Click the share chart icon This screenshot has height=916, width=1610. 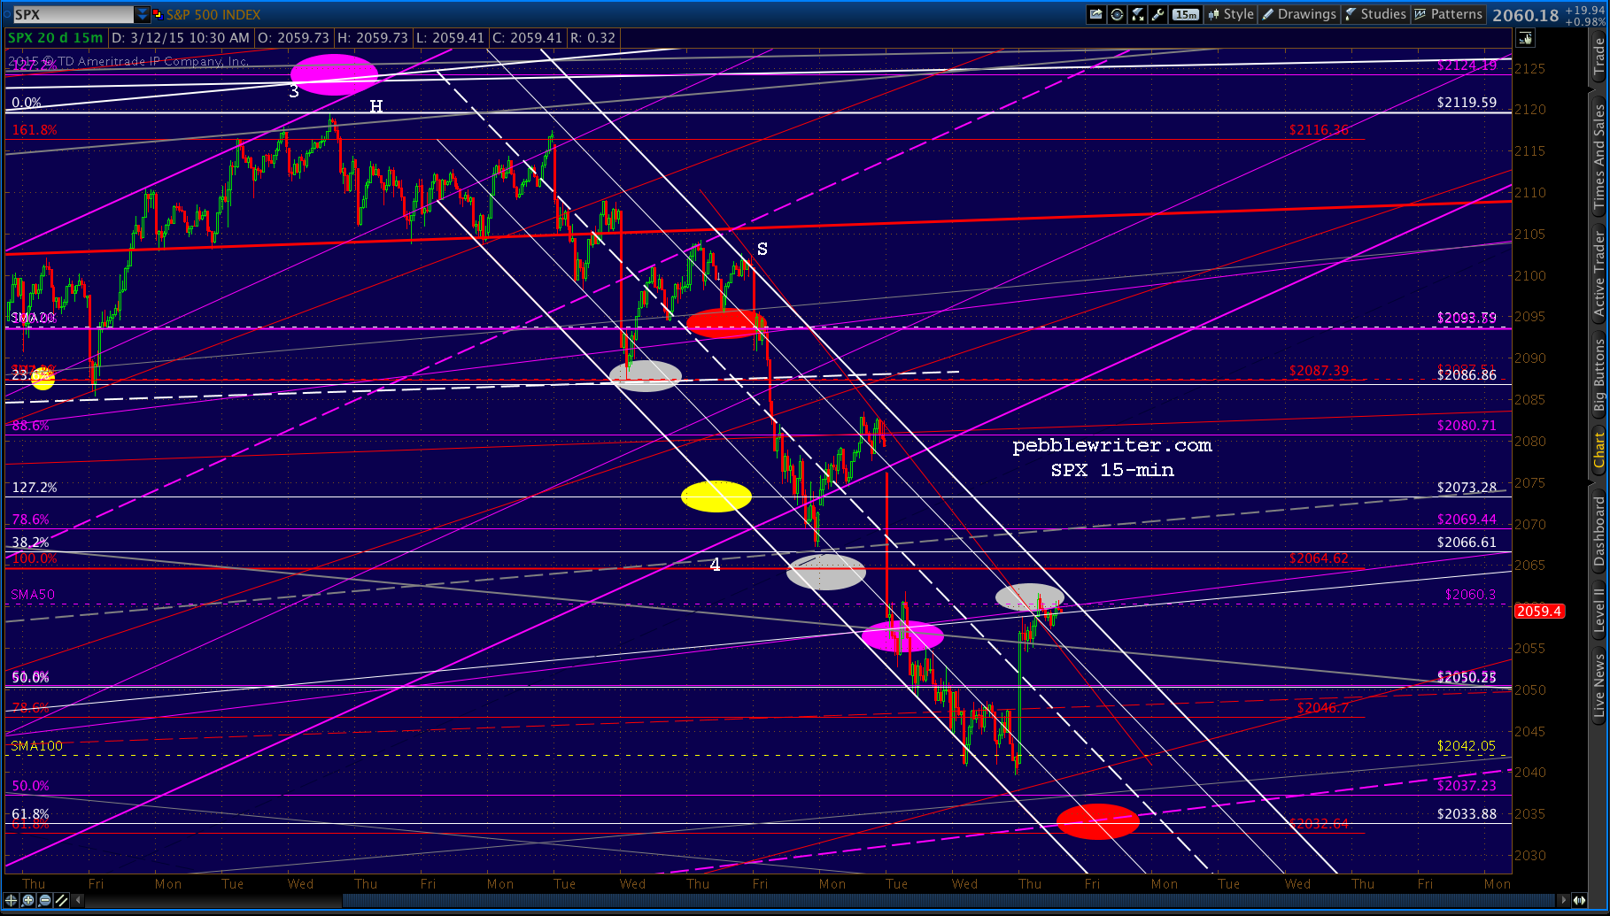point(1096,14)
